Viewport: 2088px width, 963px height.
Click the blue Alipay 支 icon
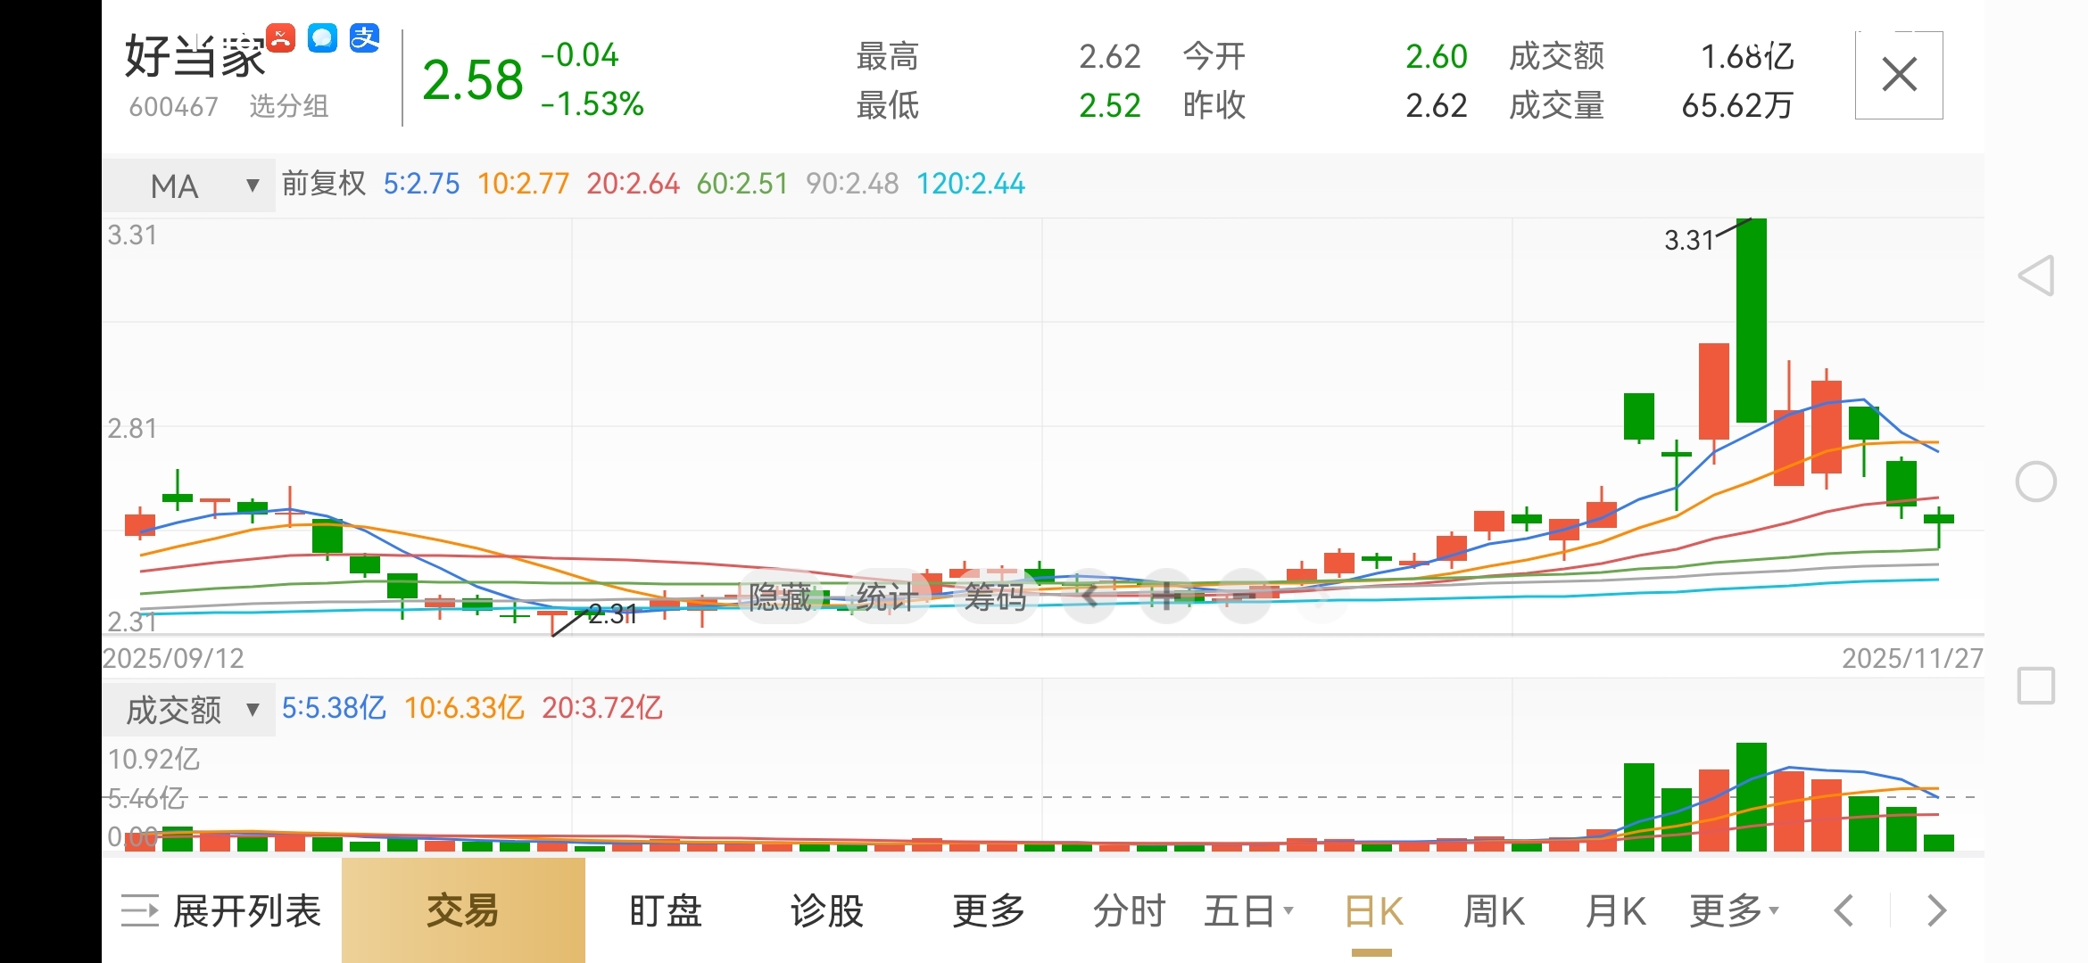pyautogui.click(x=364, y=38)
